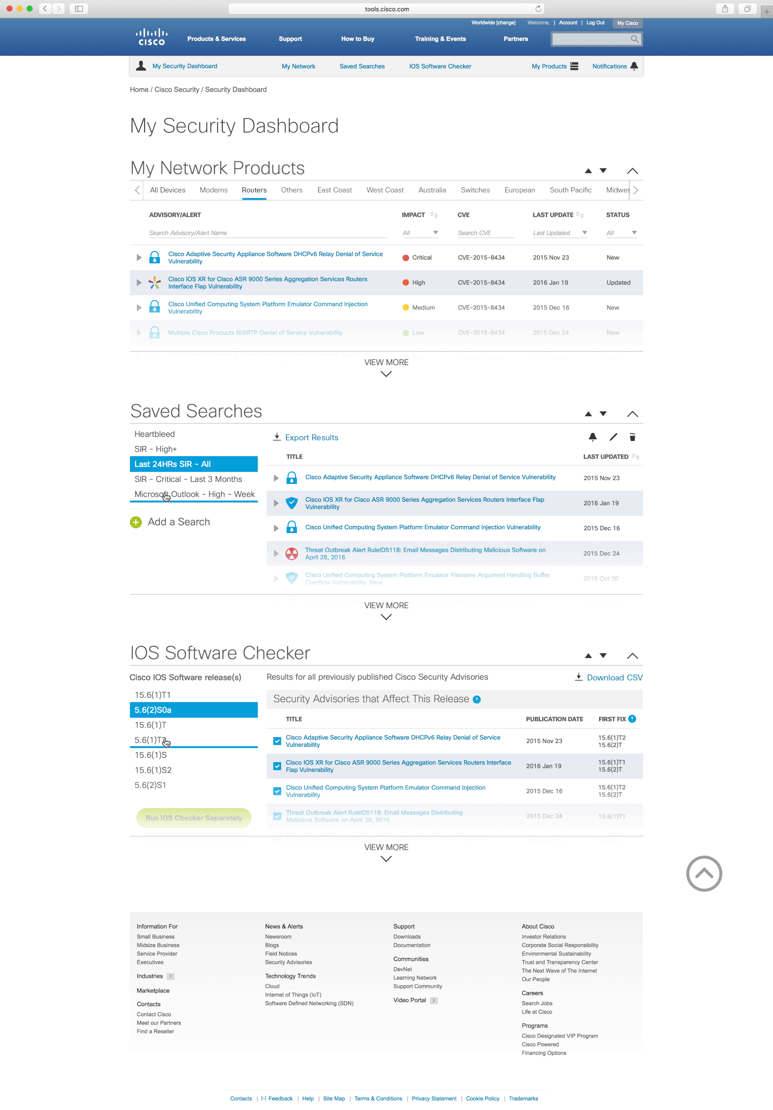Open the All Devices tab

click(x=167, y=190)
